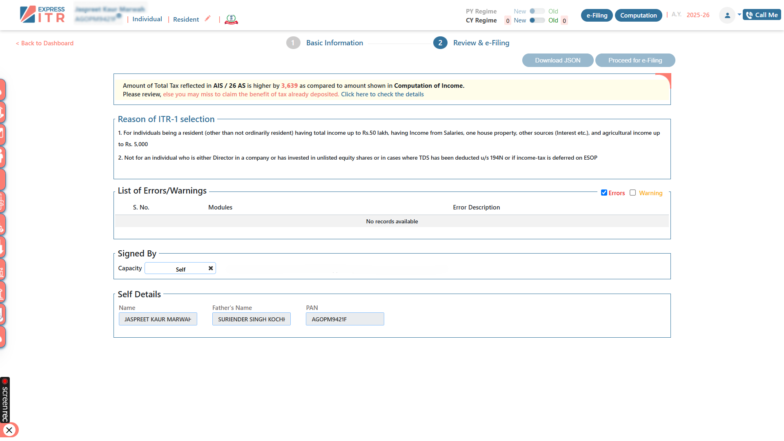Click the Call Me phone icon
Image resolution: width=784 pixels, height=441 pixels.
click(750, 14)
